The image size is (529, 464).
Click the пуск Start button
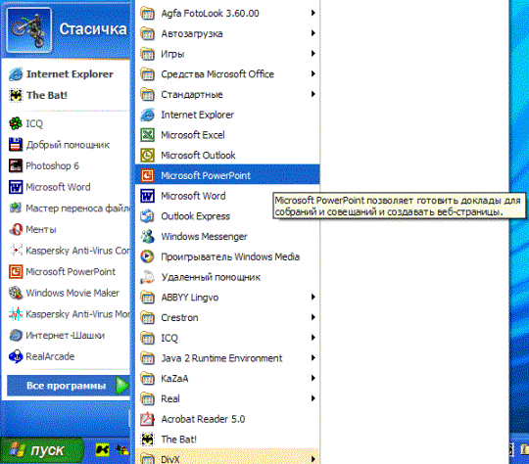click(42, 450)
